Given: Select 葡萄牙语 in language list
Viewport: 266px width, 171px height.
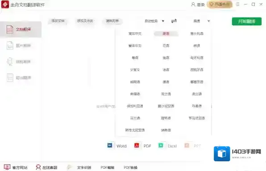Looking at the screenshot, I should [197, 82].
